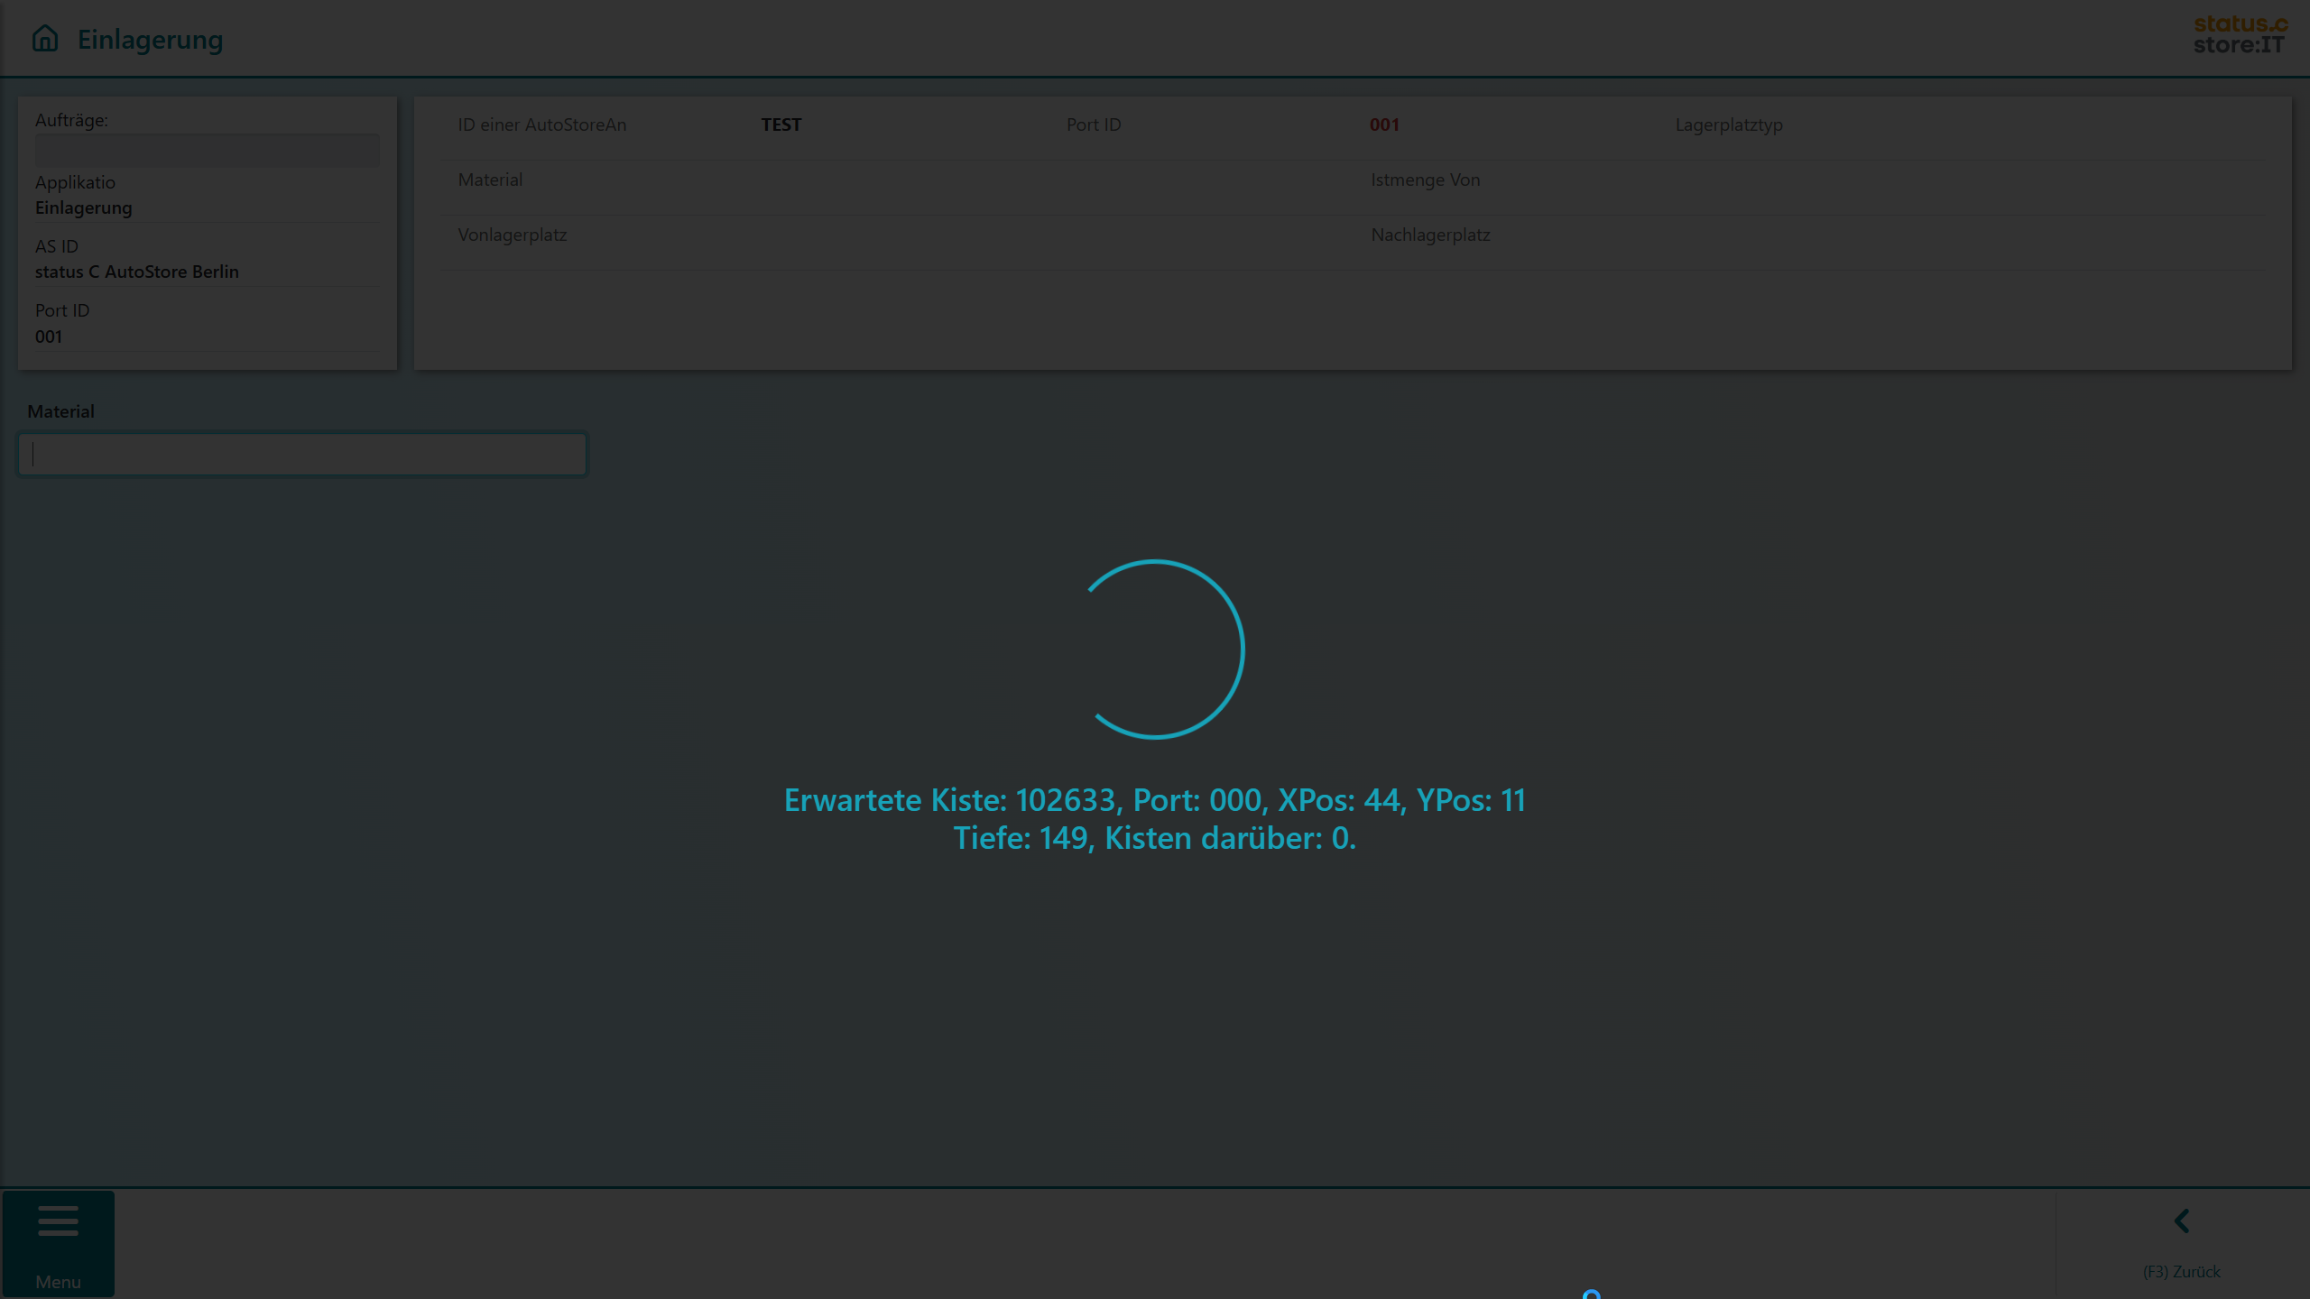
Task: Click the Aufträge field
Action: tap(207, 151)
